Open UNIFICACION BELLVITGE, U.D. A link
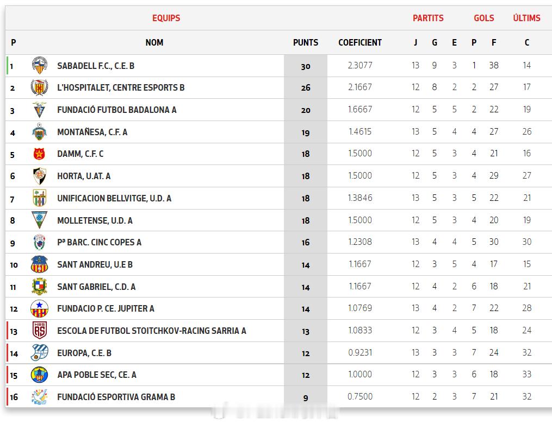 coord(114,199)
